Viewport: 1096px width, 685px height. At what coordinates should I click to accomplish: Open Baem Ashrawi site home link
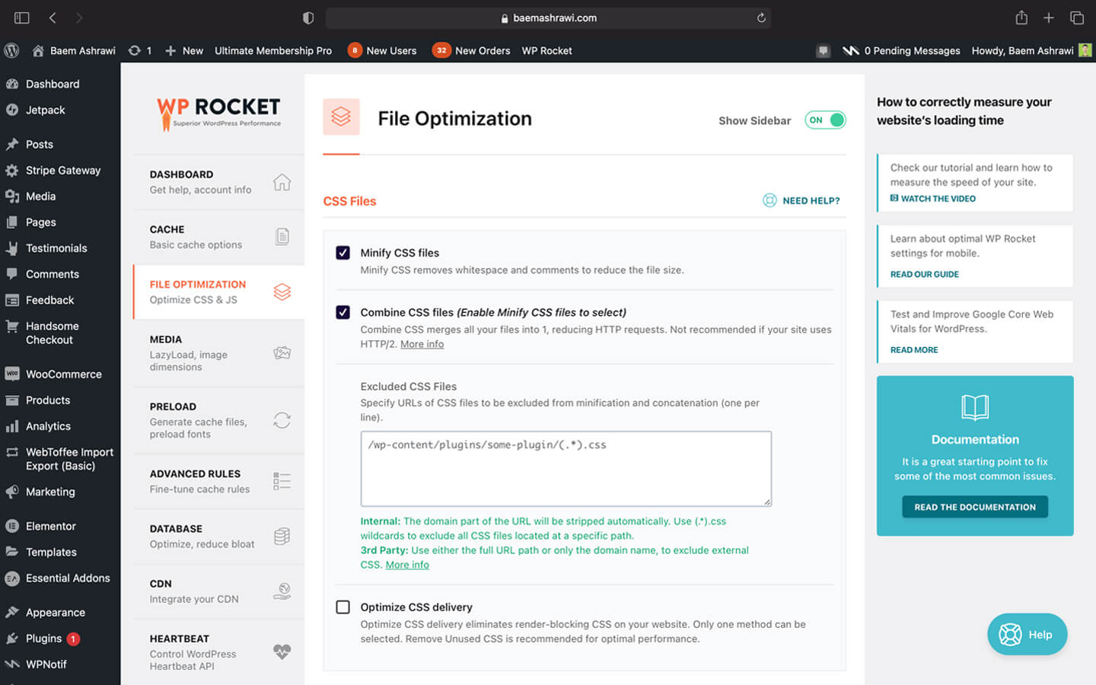74,50
